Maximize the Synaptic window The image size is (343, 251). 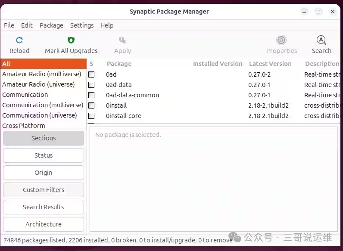click(x=319, y=12)
